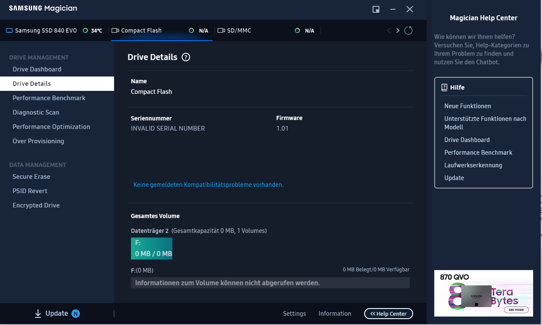Image resolution: width=542 pixels, height=325 pixels.
Task: Open PSID Revert page
Action: pos(30,191)
